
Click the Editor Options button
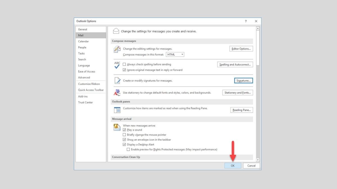click(x=241, y=49)
